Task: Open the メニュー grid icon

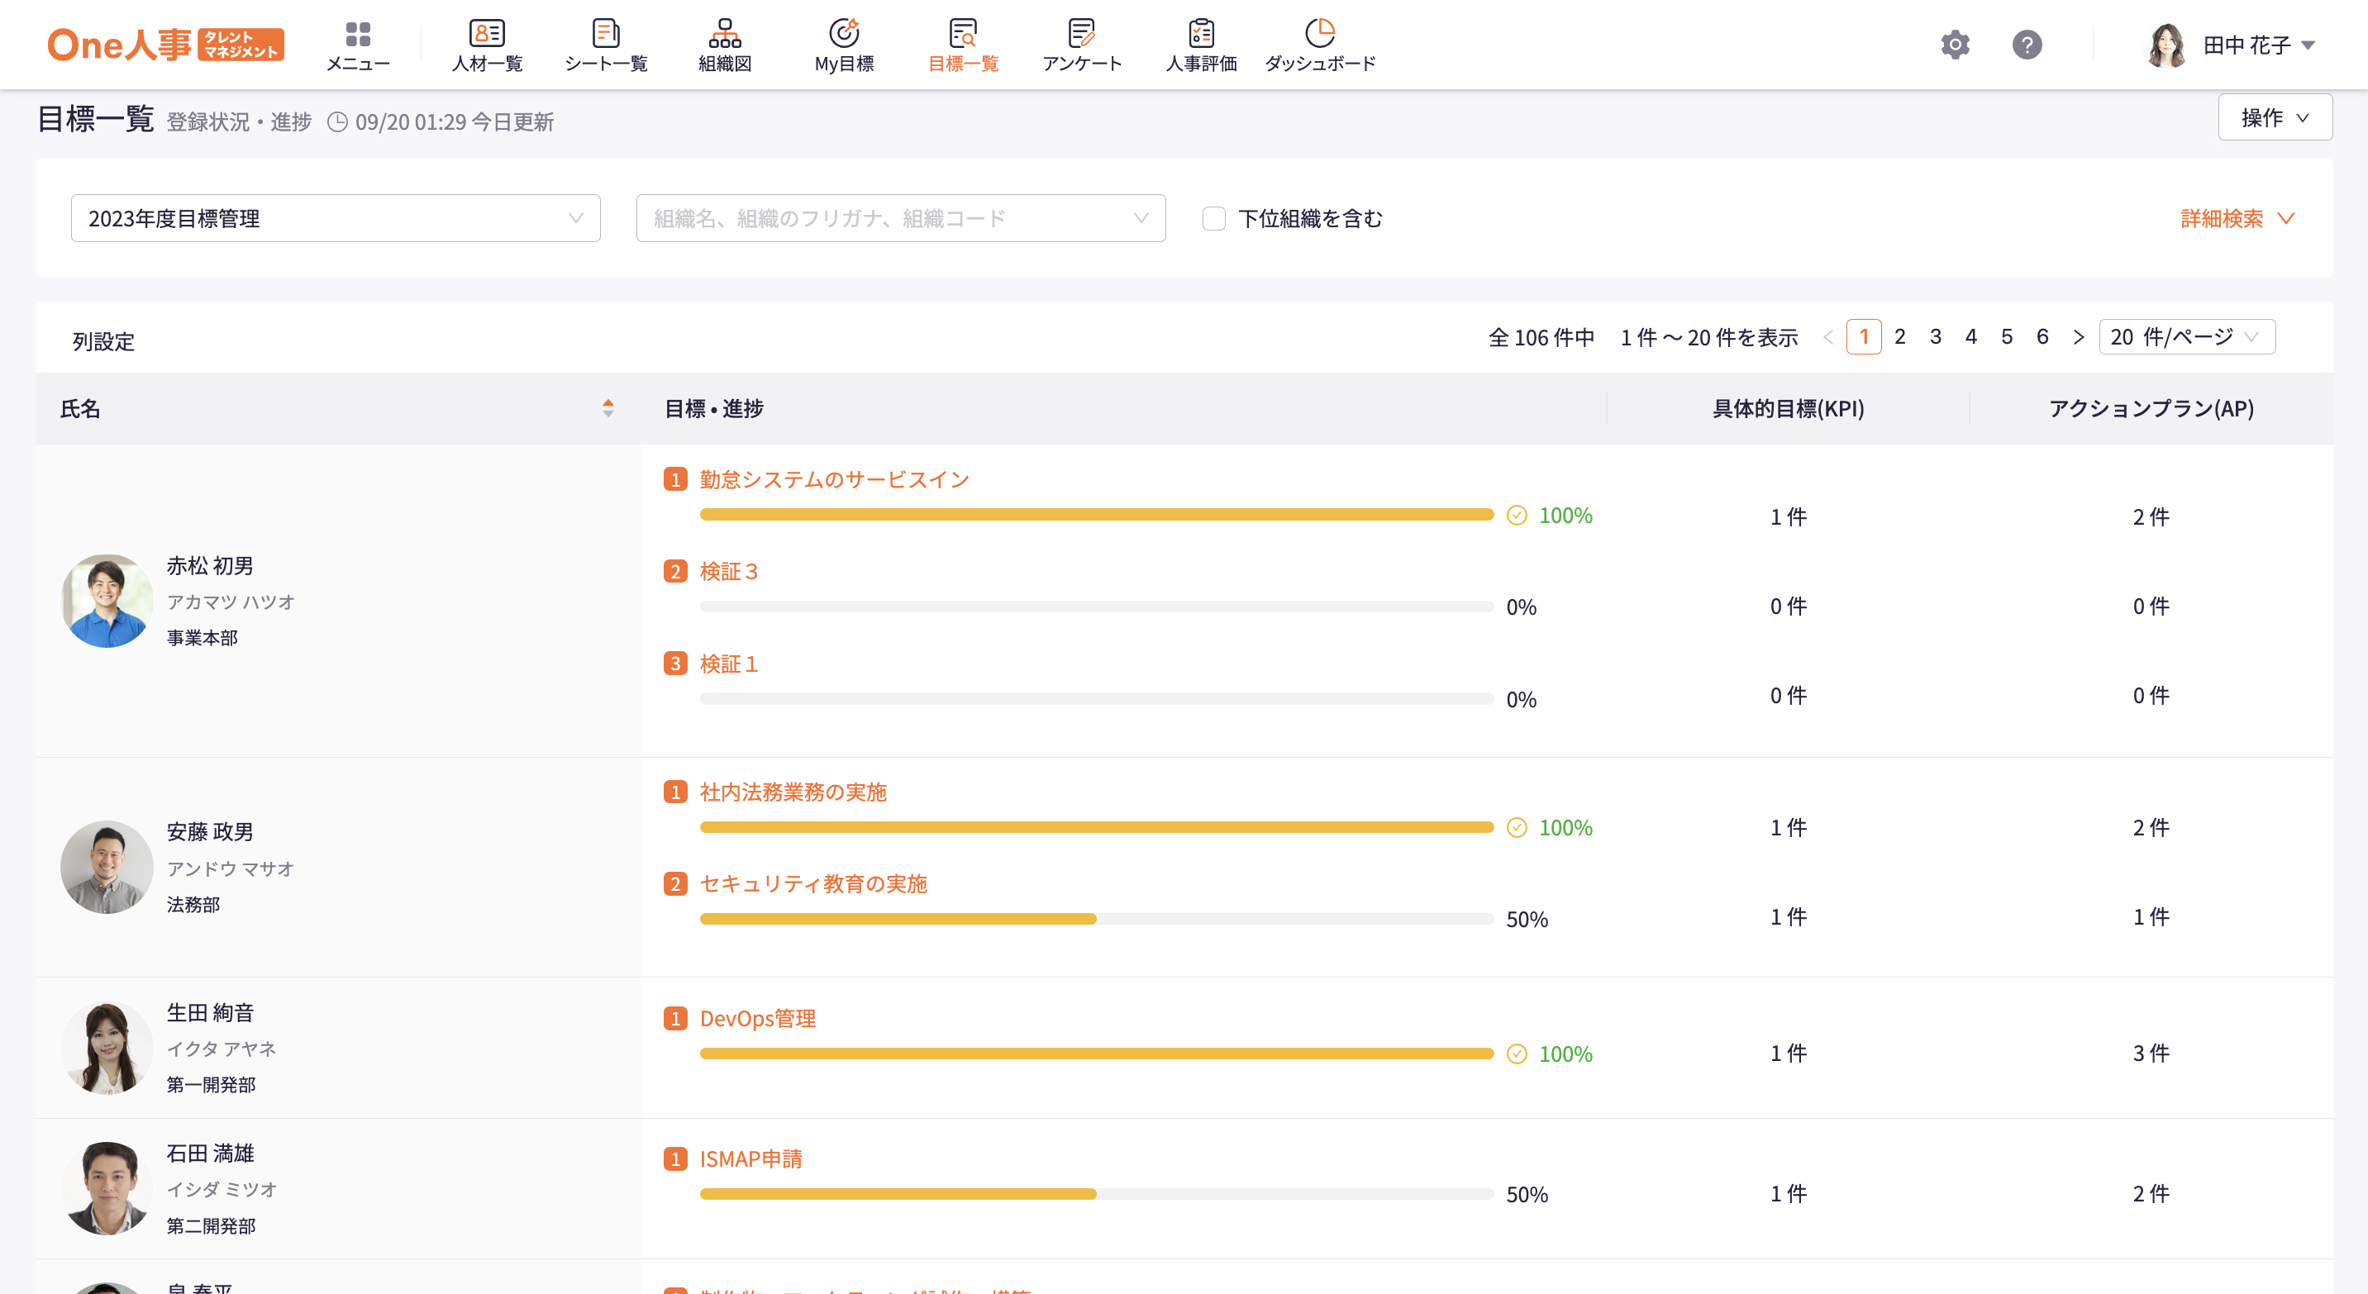Action: coord(358,35)
